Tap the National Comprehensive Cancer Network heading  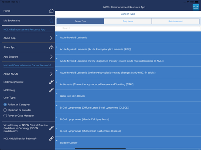[27, 65]
